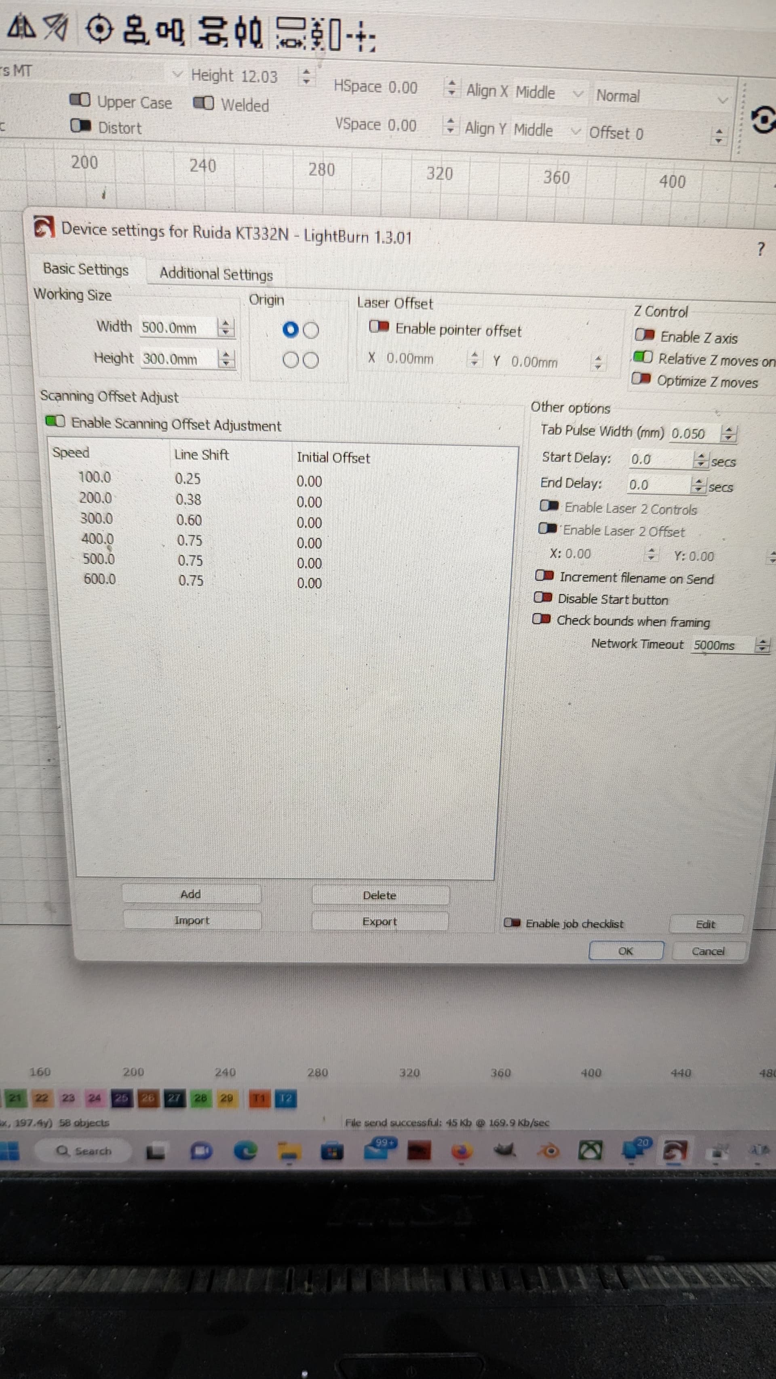Image resolution: width=776 pixels, height=1379 pixels.
Task: Click the Add button below the table
Action: pos(191,894)
